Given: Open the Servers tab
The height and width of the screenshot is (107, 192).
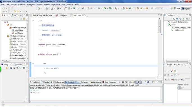Looking at the screenshot, I should click(x=85, y=82).
